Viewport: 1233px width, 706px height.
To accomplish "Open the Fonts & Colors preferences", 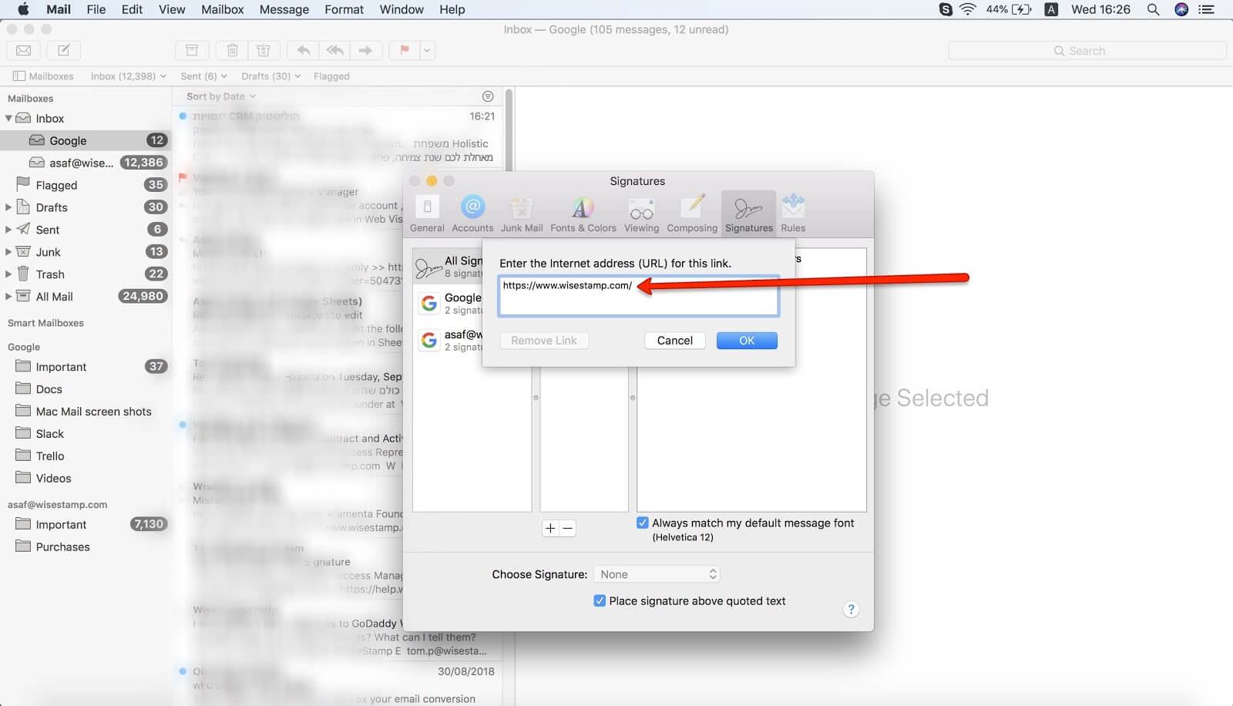I will (x=583, y=213).
